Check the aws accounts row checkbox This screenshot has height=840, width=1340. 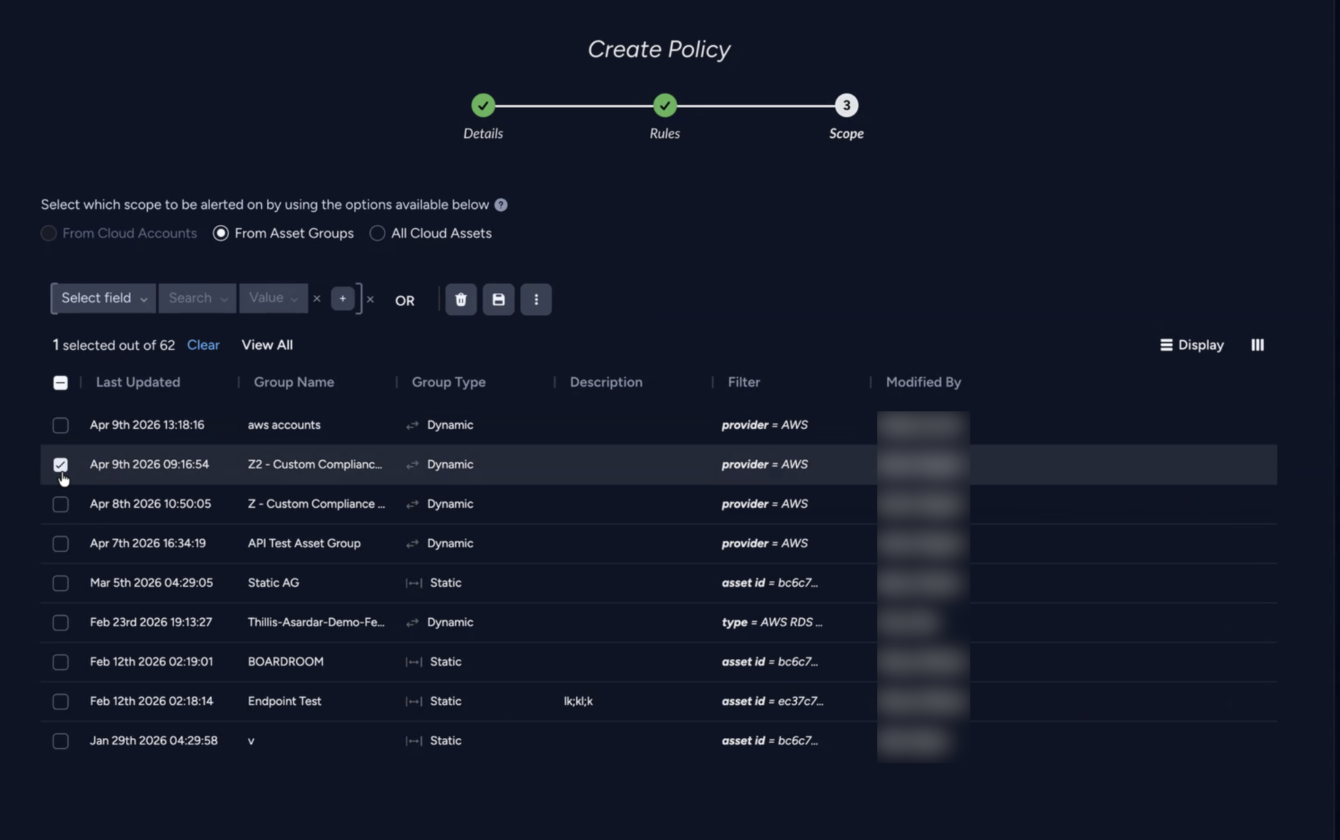tap(60, 425)
